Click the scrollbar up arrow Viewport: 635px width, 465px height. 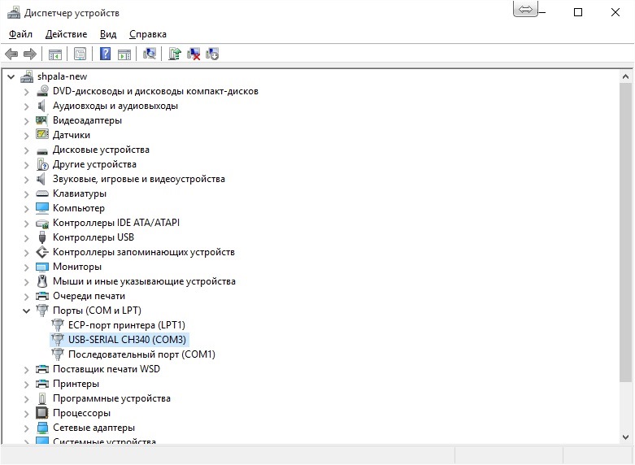(626, 76)
